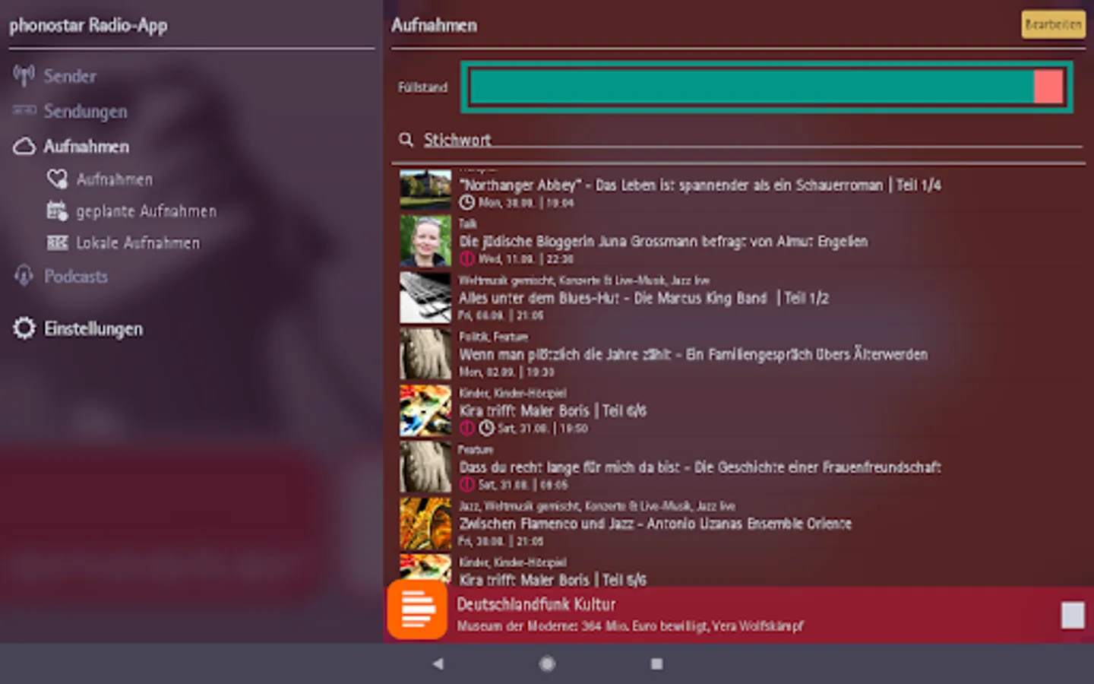The image size is (1094, 684).
Task: Open Einstellungen settings
Action: pos(93,329)
